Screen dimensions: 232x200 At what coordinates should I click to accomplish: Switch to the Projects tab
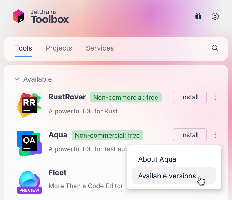coord(59,48)
